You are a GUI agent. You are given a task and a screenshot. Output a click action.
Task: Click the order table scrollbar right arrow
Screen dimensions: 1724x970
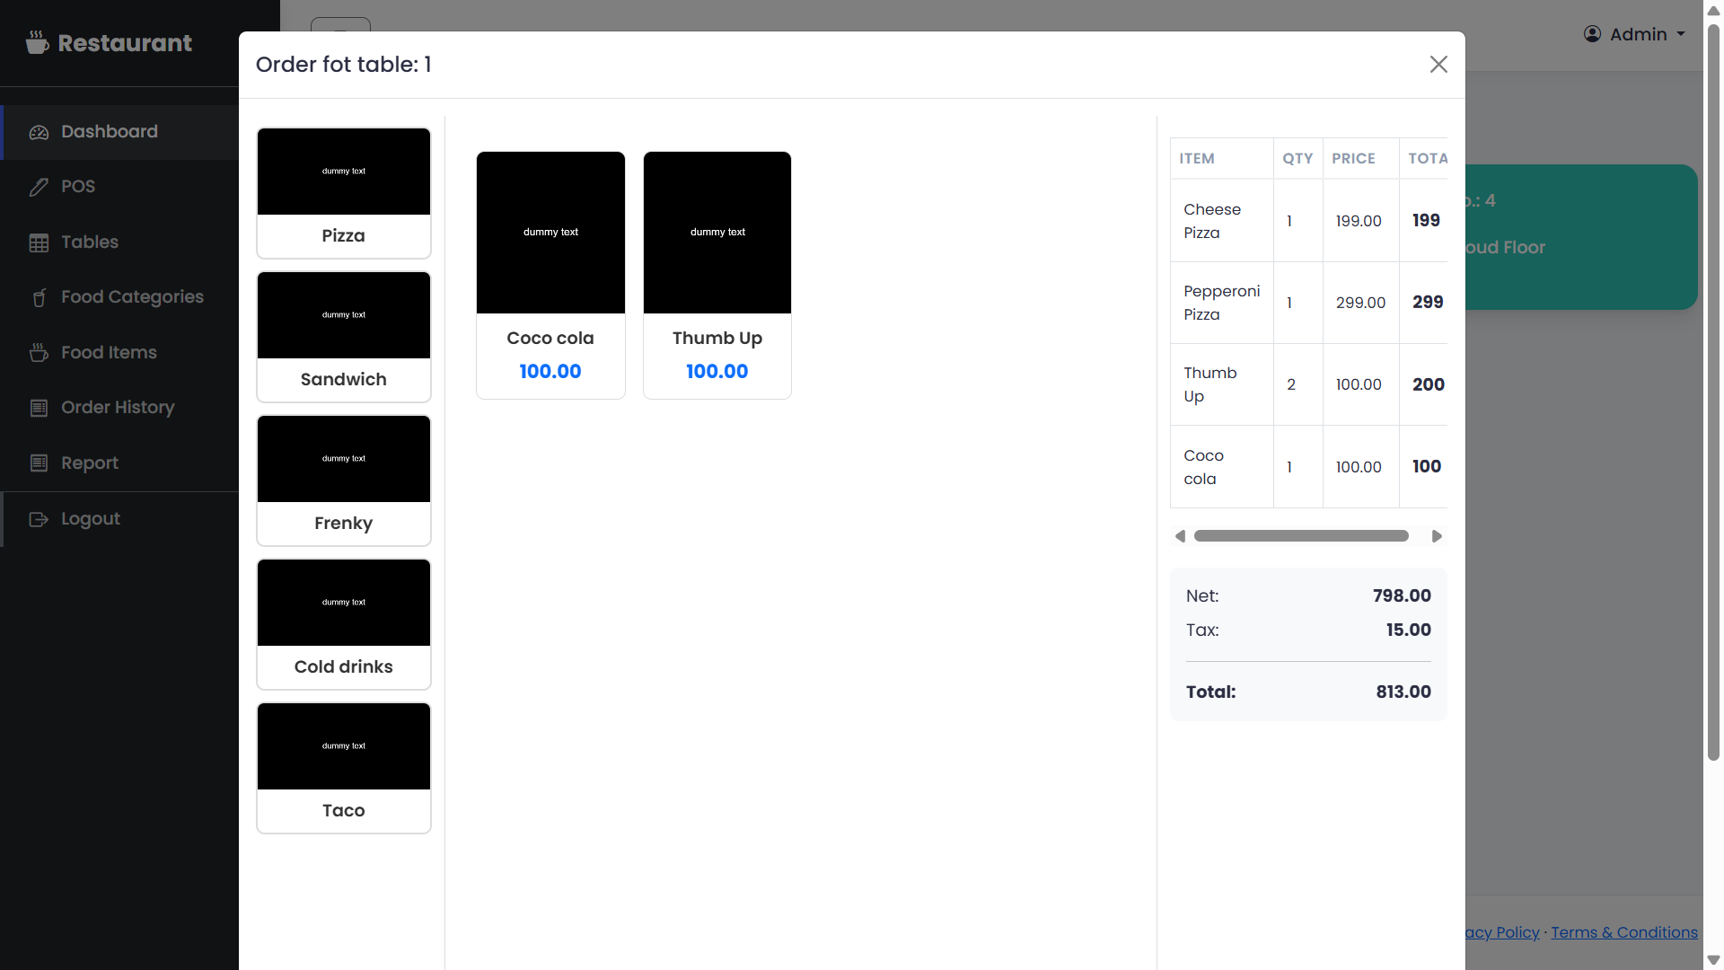(x=1437, y=536)
